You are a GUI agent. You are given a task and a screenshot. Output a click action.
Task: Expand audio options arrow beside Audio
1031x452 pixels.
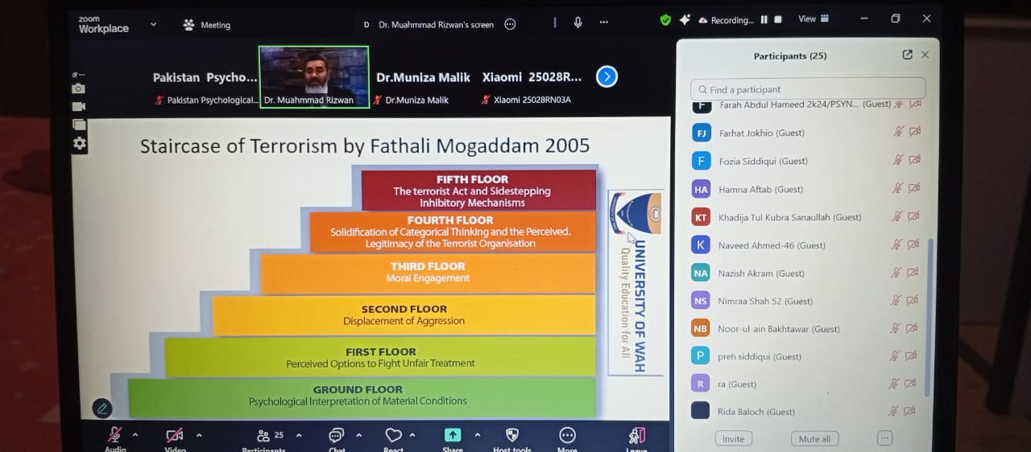(x=135, y=435)
